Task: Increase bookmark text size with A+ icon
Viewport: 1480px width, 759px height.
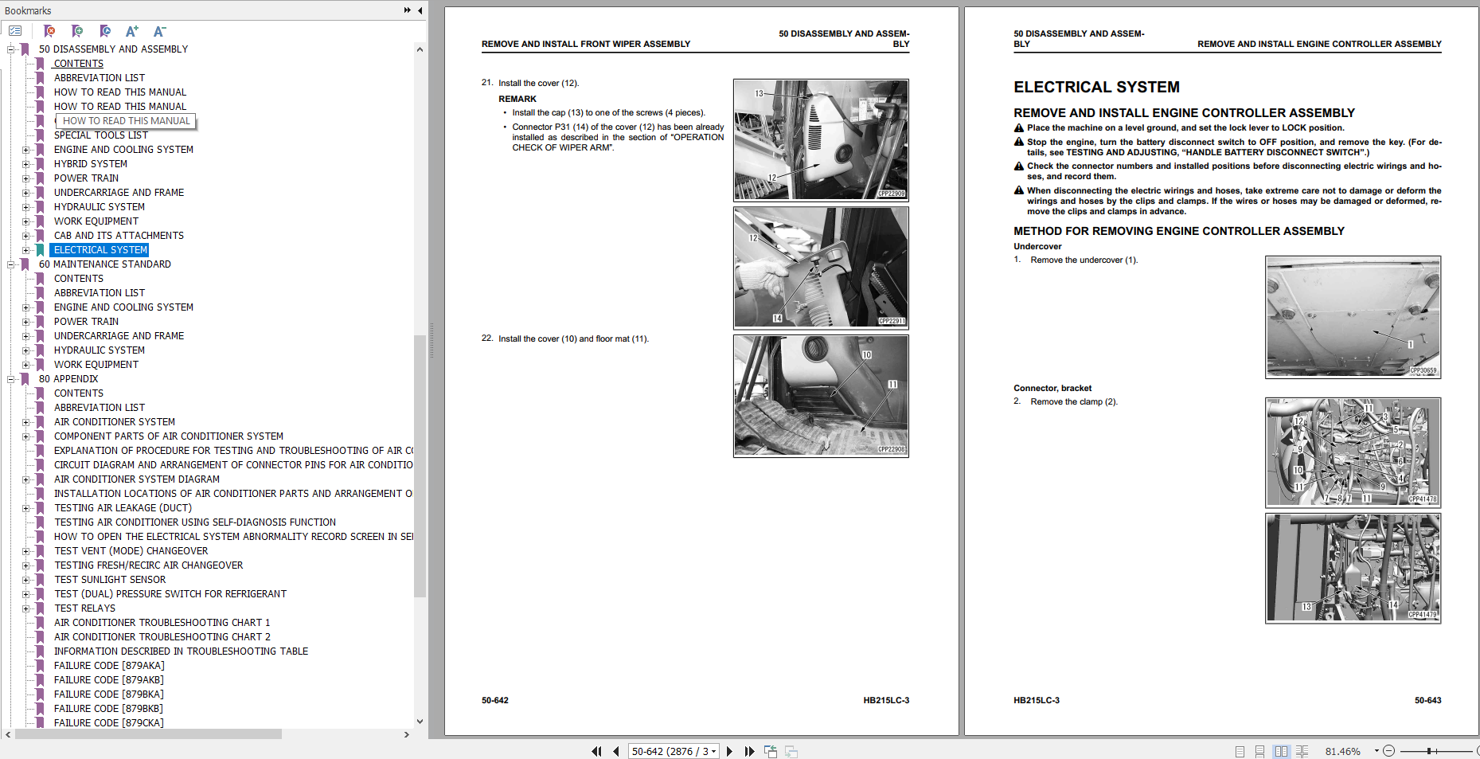Action: click(132, 31)
